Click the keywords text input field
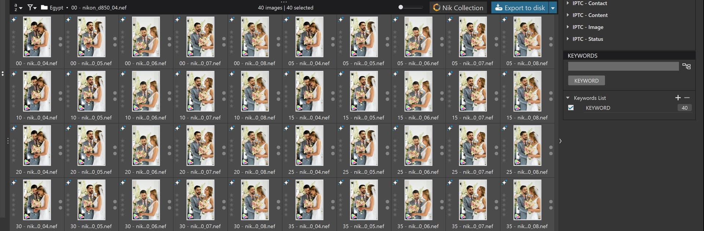This screenshot has width=704, height=231. 623,66
